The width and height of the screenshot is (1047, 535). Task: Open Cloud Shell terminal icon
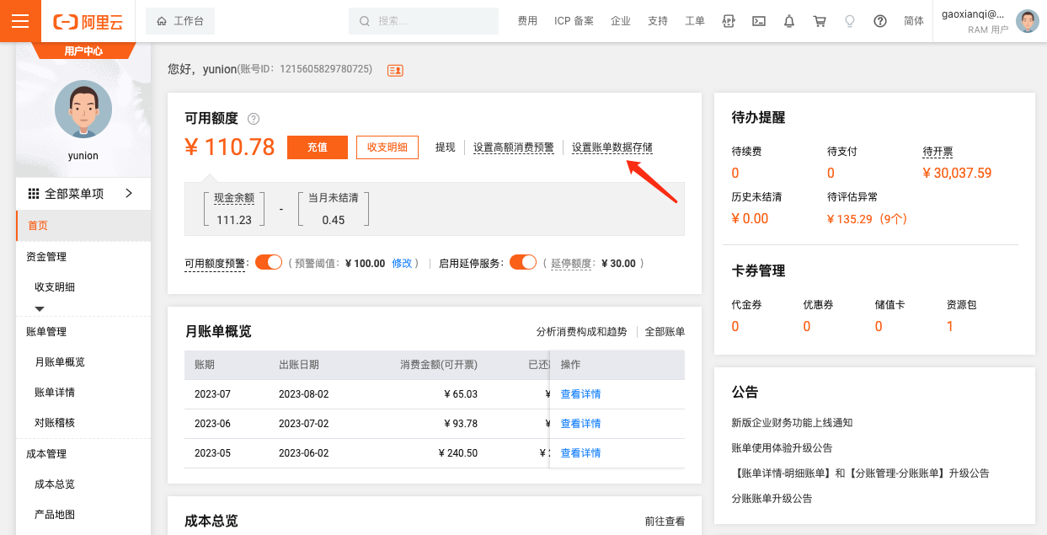click(759, 21)
